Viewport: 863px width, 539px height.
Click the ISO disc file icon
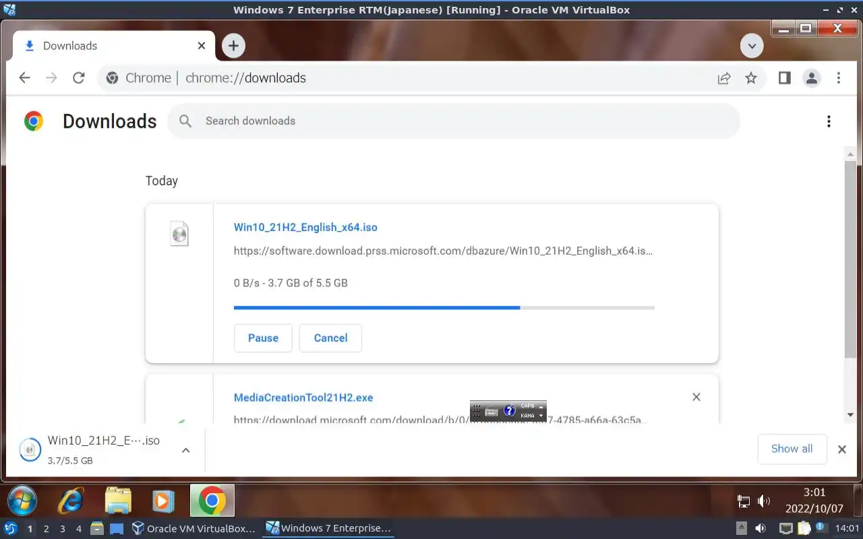pos(179,234)
